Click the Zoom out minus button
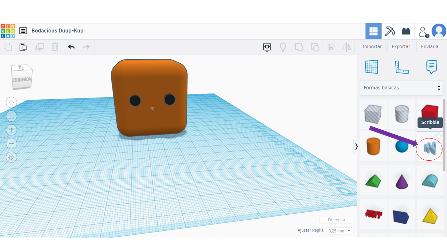 pos(11,143)
